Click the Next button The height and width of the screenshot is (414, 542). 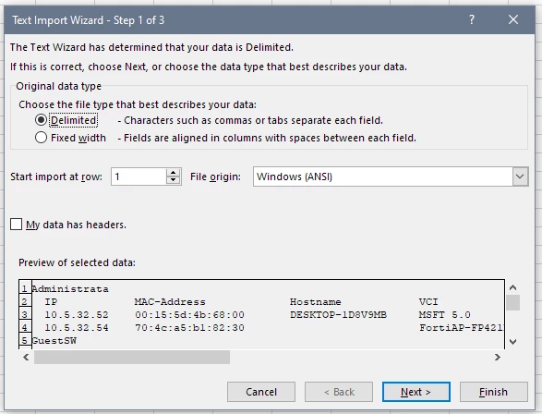[416, 392]
